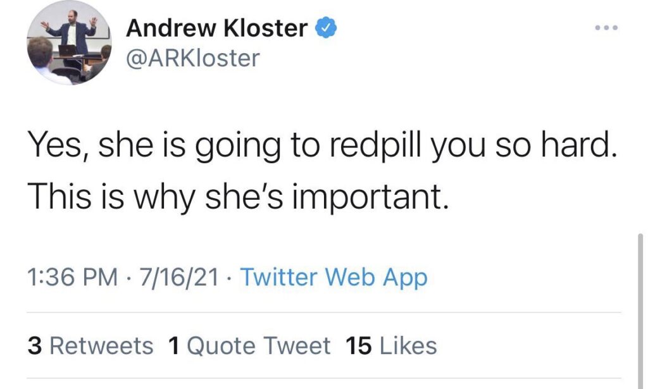The height and width of the screenshot is (389, 648).
Task: Click the "Retweets" label text
Action: (101, 346)
